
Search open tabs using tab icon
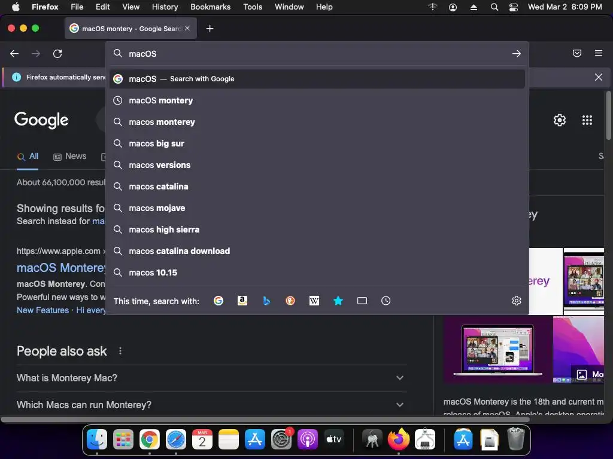click(362, 301)
